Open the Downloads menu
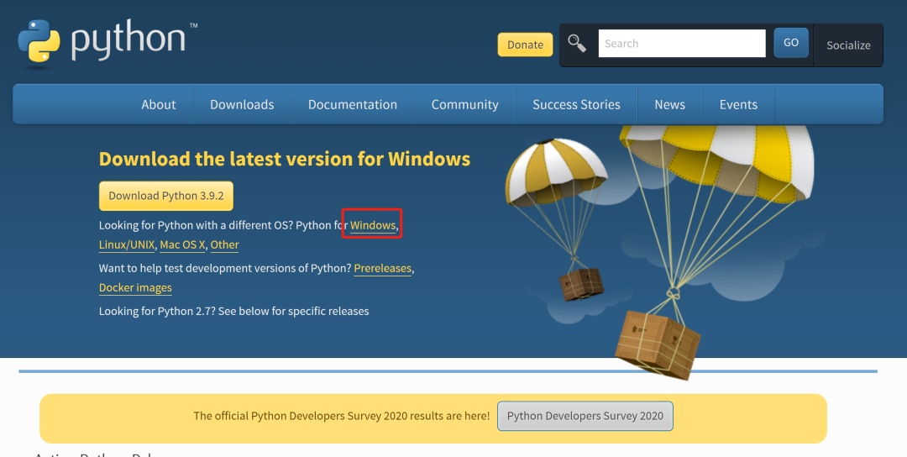Image resolution: width=907 pixels, height=457 pixels. point(242,104)
